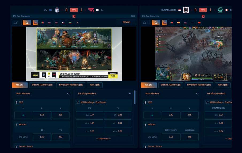The image size is (242, 153).
Task: Open MAP 2 (23) tab
Action: pos(222,85)
